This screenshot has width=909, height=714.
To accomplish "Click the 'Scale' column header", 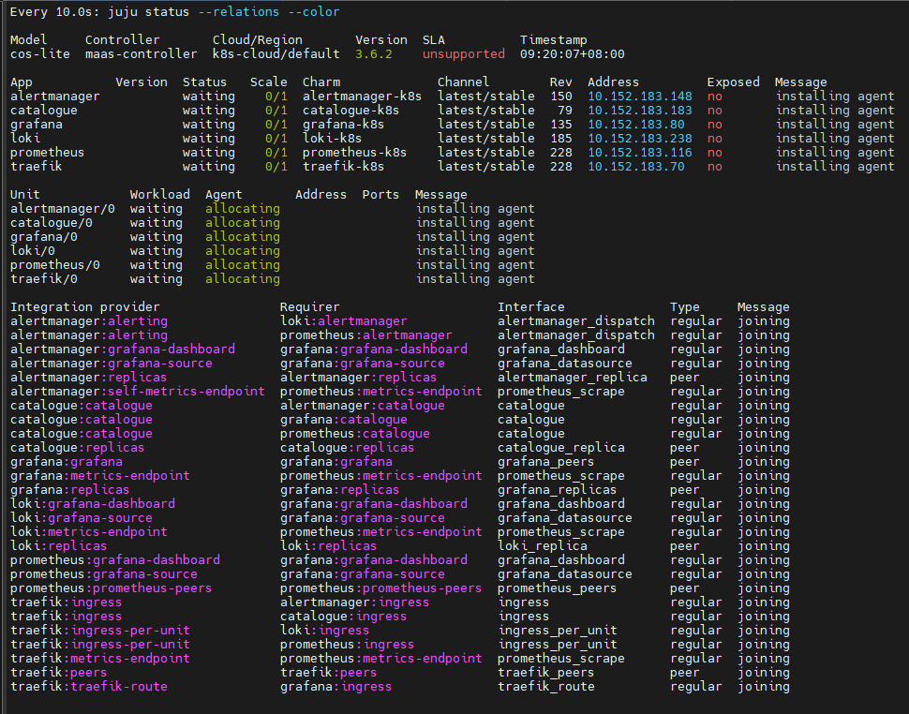I will [x=268, y=82].
